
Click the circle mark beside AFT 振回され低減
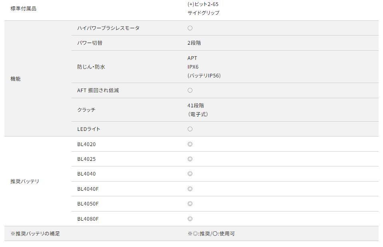[190, 91]
